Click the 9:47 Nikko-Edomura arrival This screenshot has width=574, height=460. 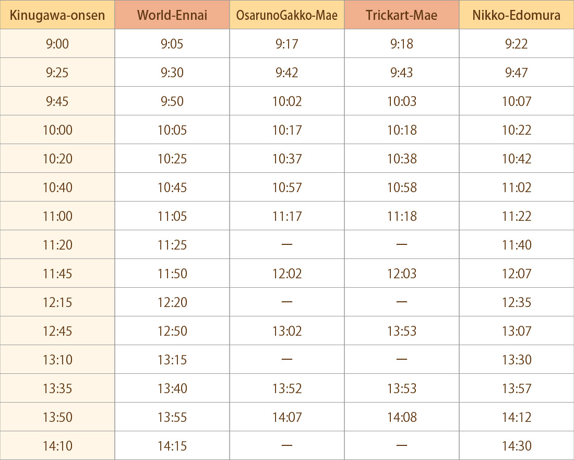pos(517,72)
